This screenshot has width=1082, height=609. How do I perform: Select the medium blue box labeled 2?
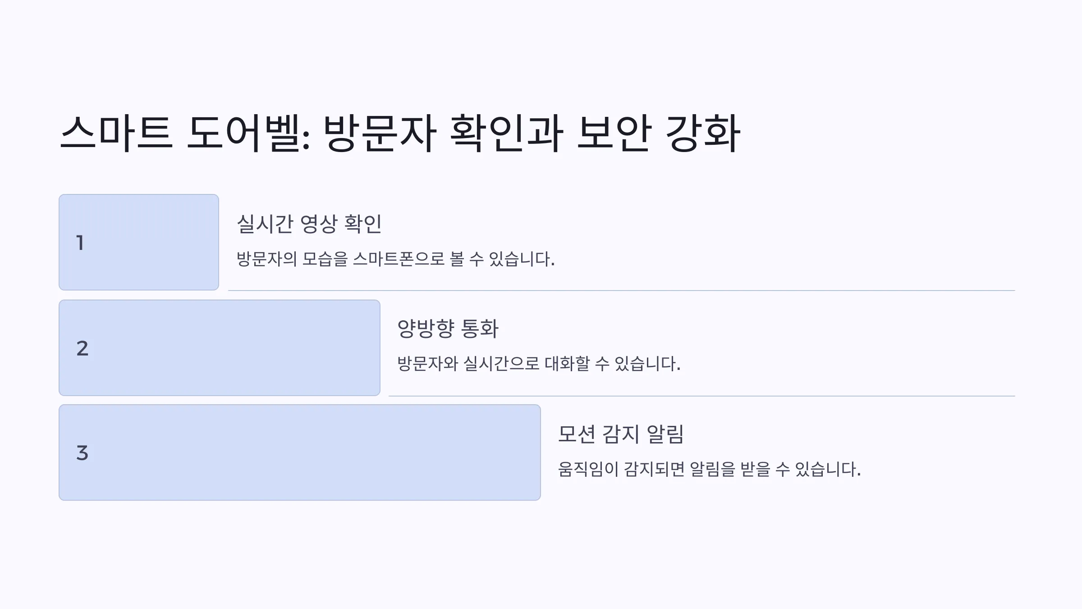click(220, 348)
